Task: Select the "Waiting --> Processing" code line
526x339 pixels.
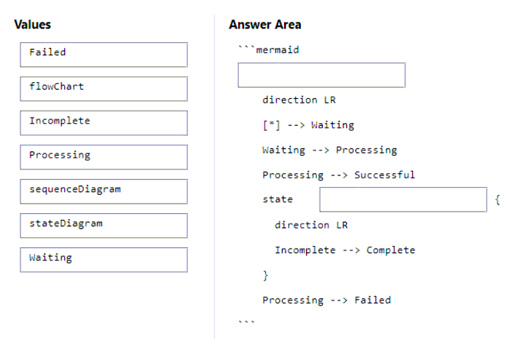Action: 329,151
